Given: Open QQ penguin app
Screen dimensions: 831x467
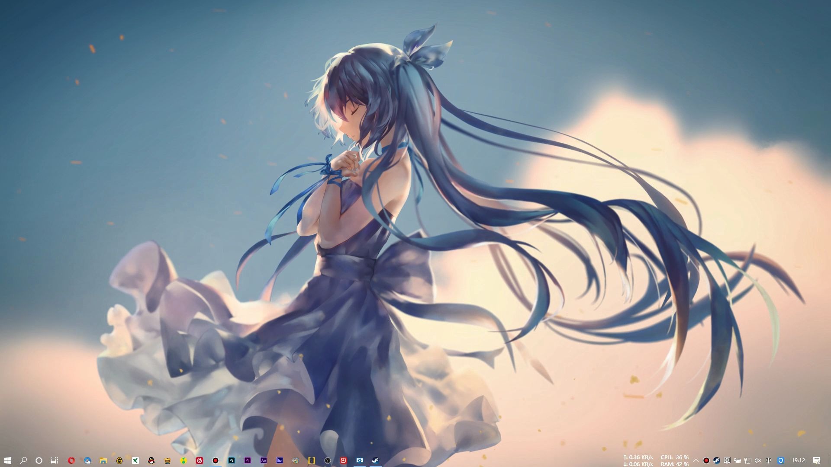Looking at the screenshot, I should (x=151, y=461).
